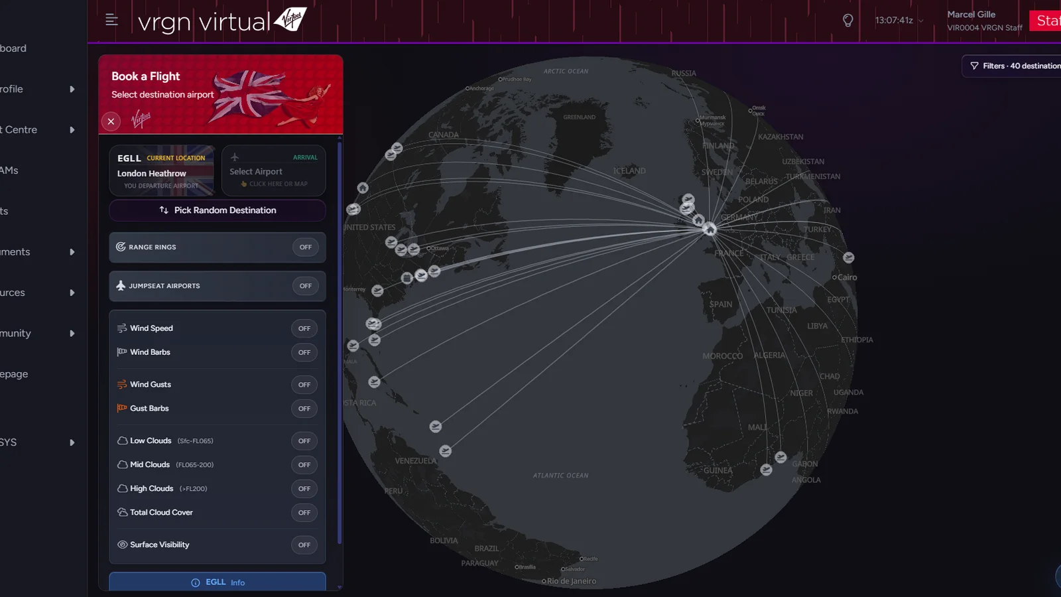Click the Jumpseat Airports plane icon

[x=121, y=285]
